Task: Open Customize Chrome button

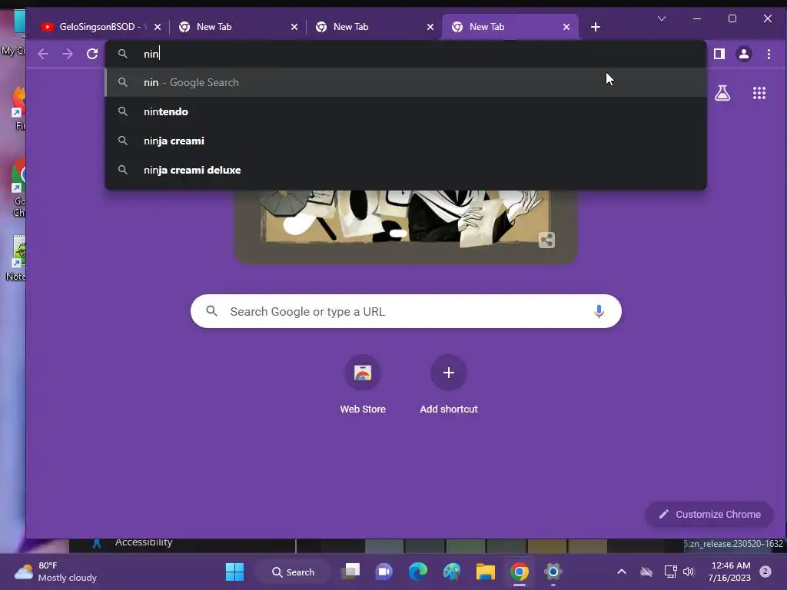Action: coord(709,514)
